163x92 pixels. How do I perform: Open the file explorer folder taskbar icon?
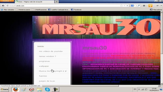[39, 89]
